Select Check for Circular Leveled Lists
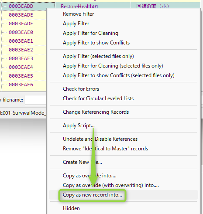This screenshot has width=203, height=214. 98,99
